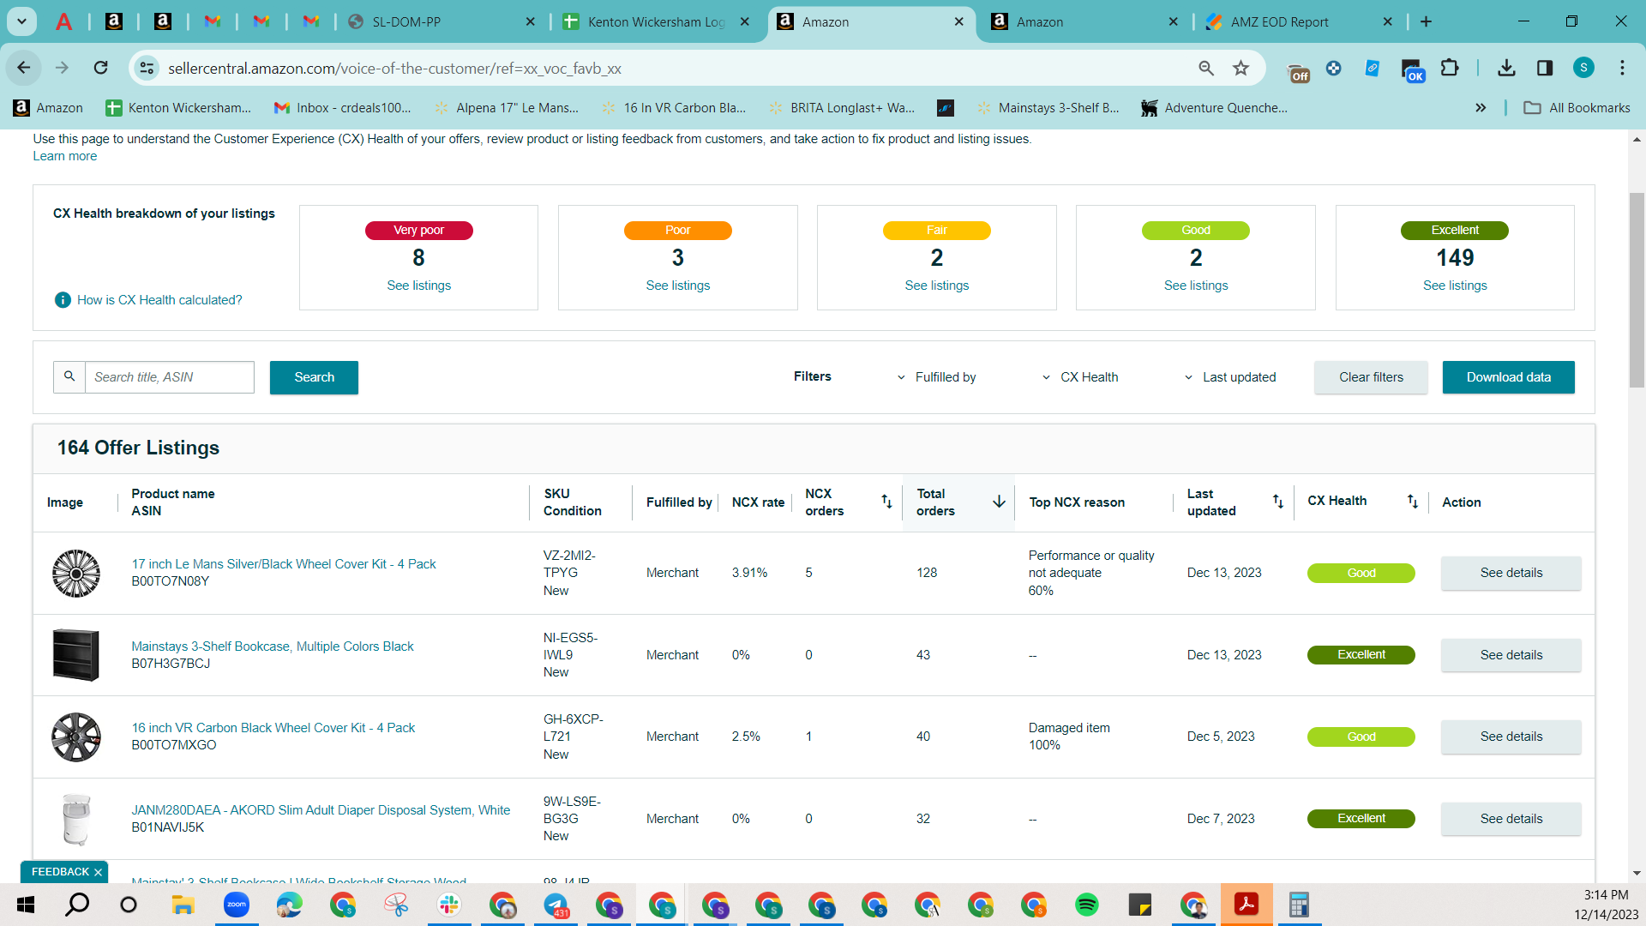The height and width of the screenshot is (926, 1646).
Task: Click the Download data button
Action: (1508, 377)
